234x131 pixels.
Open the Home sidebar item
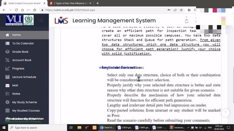(x=24, y=35)
